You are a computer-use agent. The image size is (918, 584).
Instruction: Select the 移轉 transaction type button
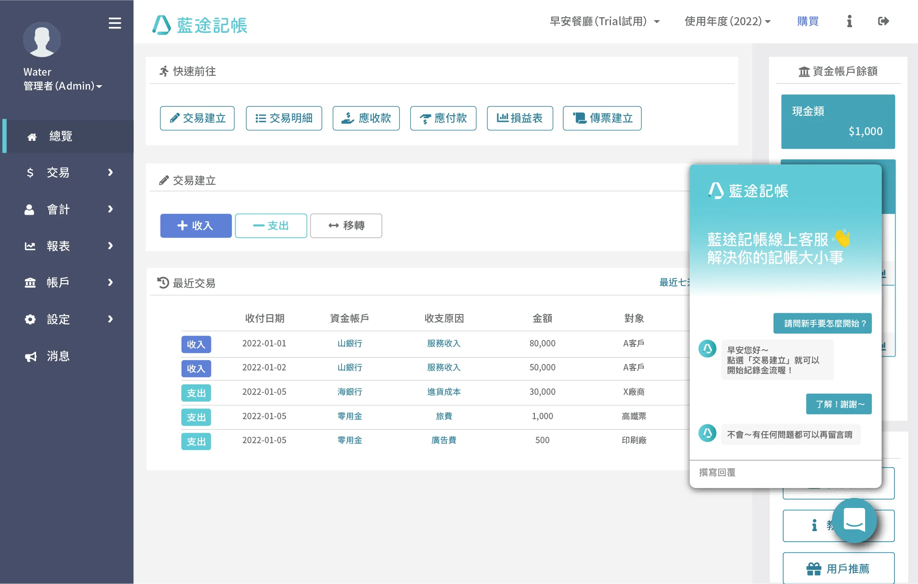[346, 226]
